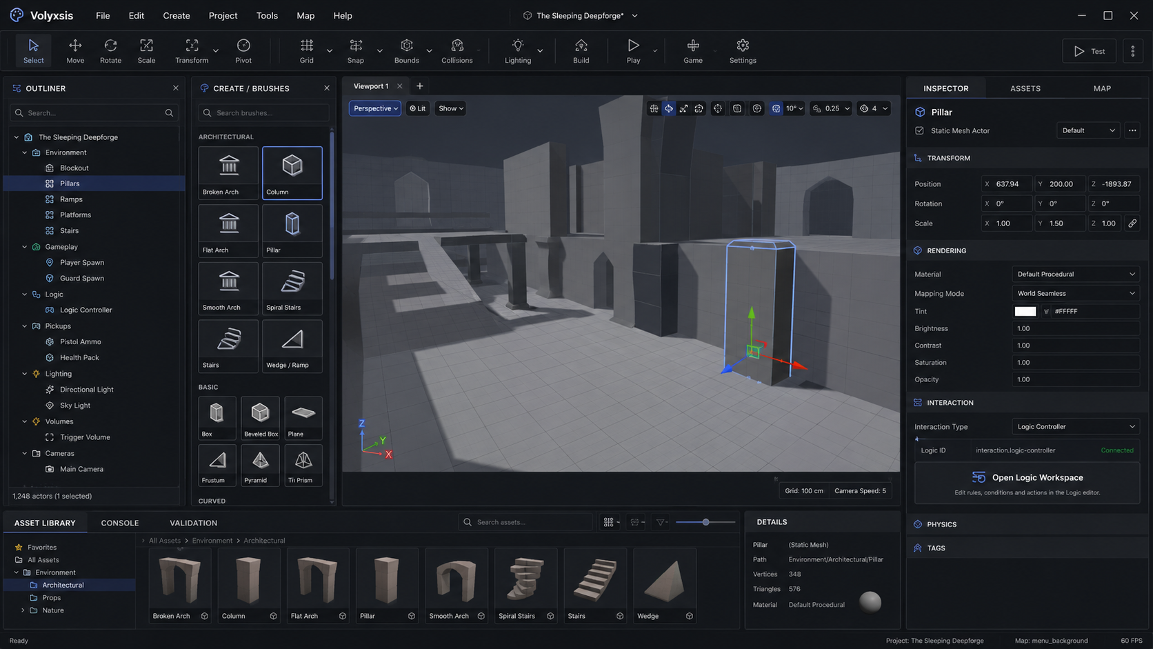Click the asset thumbnail size slider
The width and height of the screenshot is (1153, 649).
[x=705, y=522]
